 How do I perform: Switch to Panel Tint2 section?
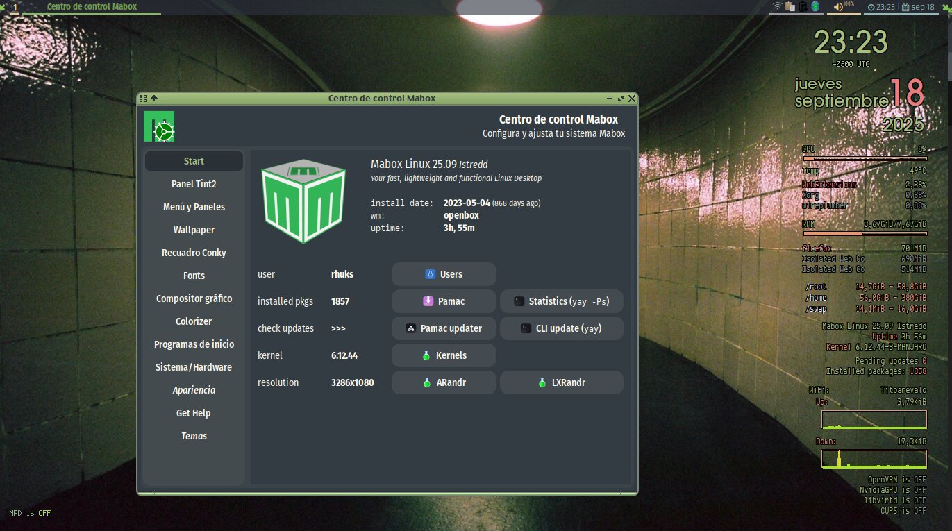coord(194,184)
